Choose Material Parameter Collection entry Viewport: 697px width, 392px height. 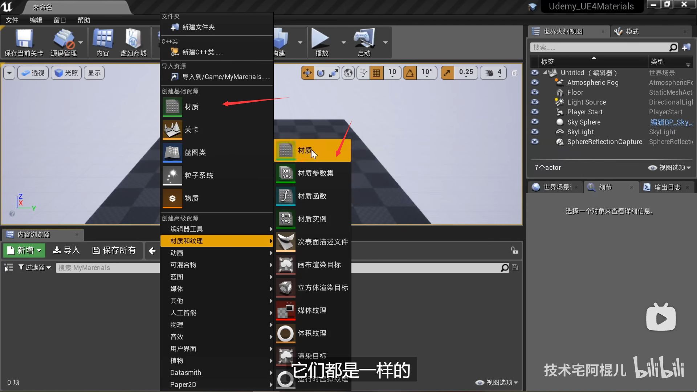click(313, 173)
